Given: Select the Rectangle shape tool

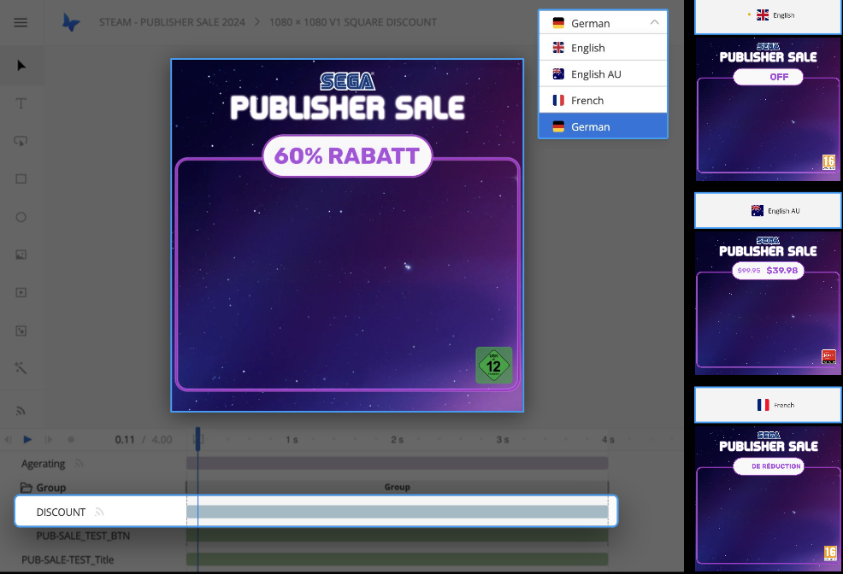Looking at the screenshot, I should (21, 179).
